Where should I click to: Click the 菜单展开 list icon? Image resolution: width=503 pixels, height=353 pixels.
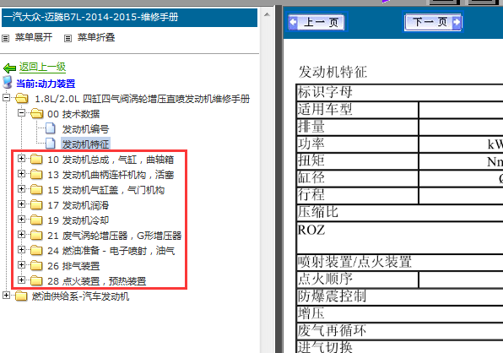pos(5,39)
